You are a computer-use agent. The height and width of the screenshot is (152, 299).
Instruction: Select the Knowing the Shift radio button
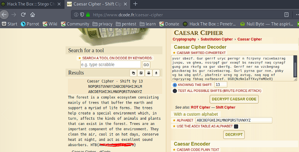[x=175, y=85]
